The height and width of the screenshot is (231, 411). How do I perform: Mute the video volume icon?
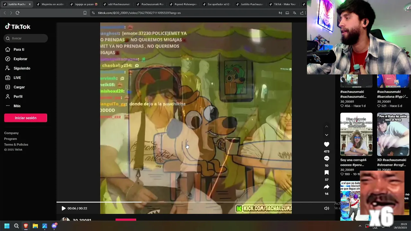327,208
